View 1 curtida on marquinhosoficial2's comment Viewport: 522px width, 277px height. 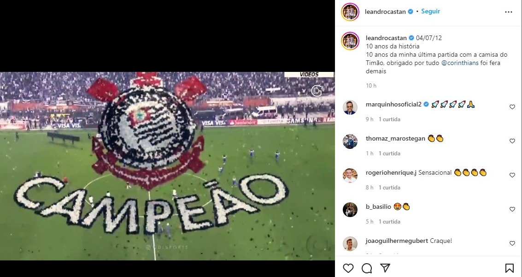point(389,119)
